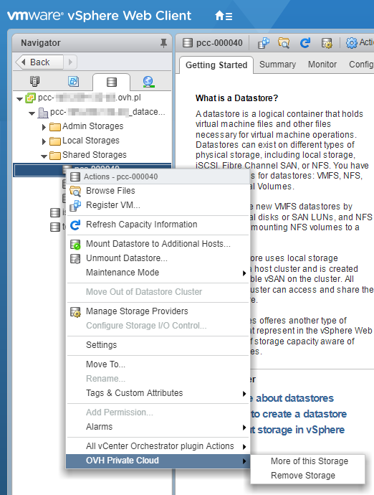Expand Tags & Custom Attributes submenu arrow
The width and height of the screenshot is (374, 495).
click(244, 394)
